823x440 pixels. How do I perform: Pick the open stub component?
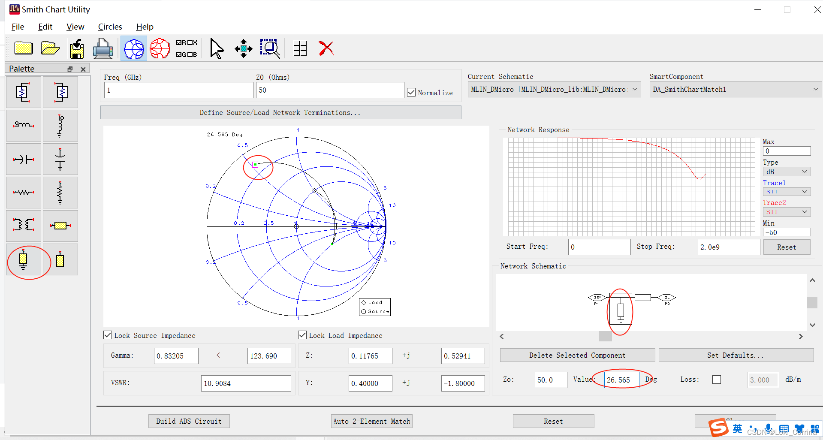60,259
